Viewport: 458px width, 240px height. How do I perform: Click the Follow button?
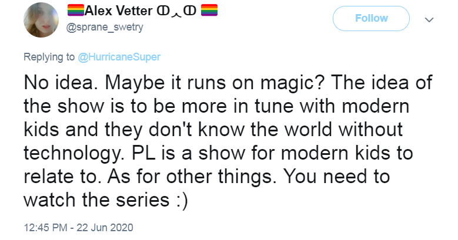point(370,19)
